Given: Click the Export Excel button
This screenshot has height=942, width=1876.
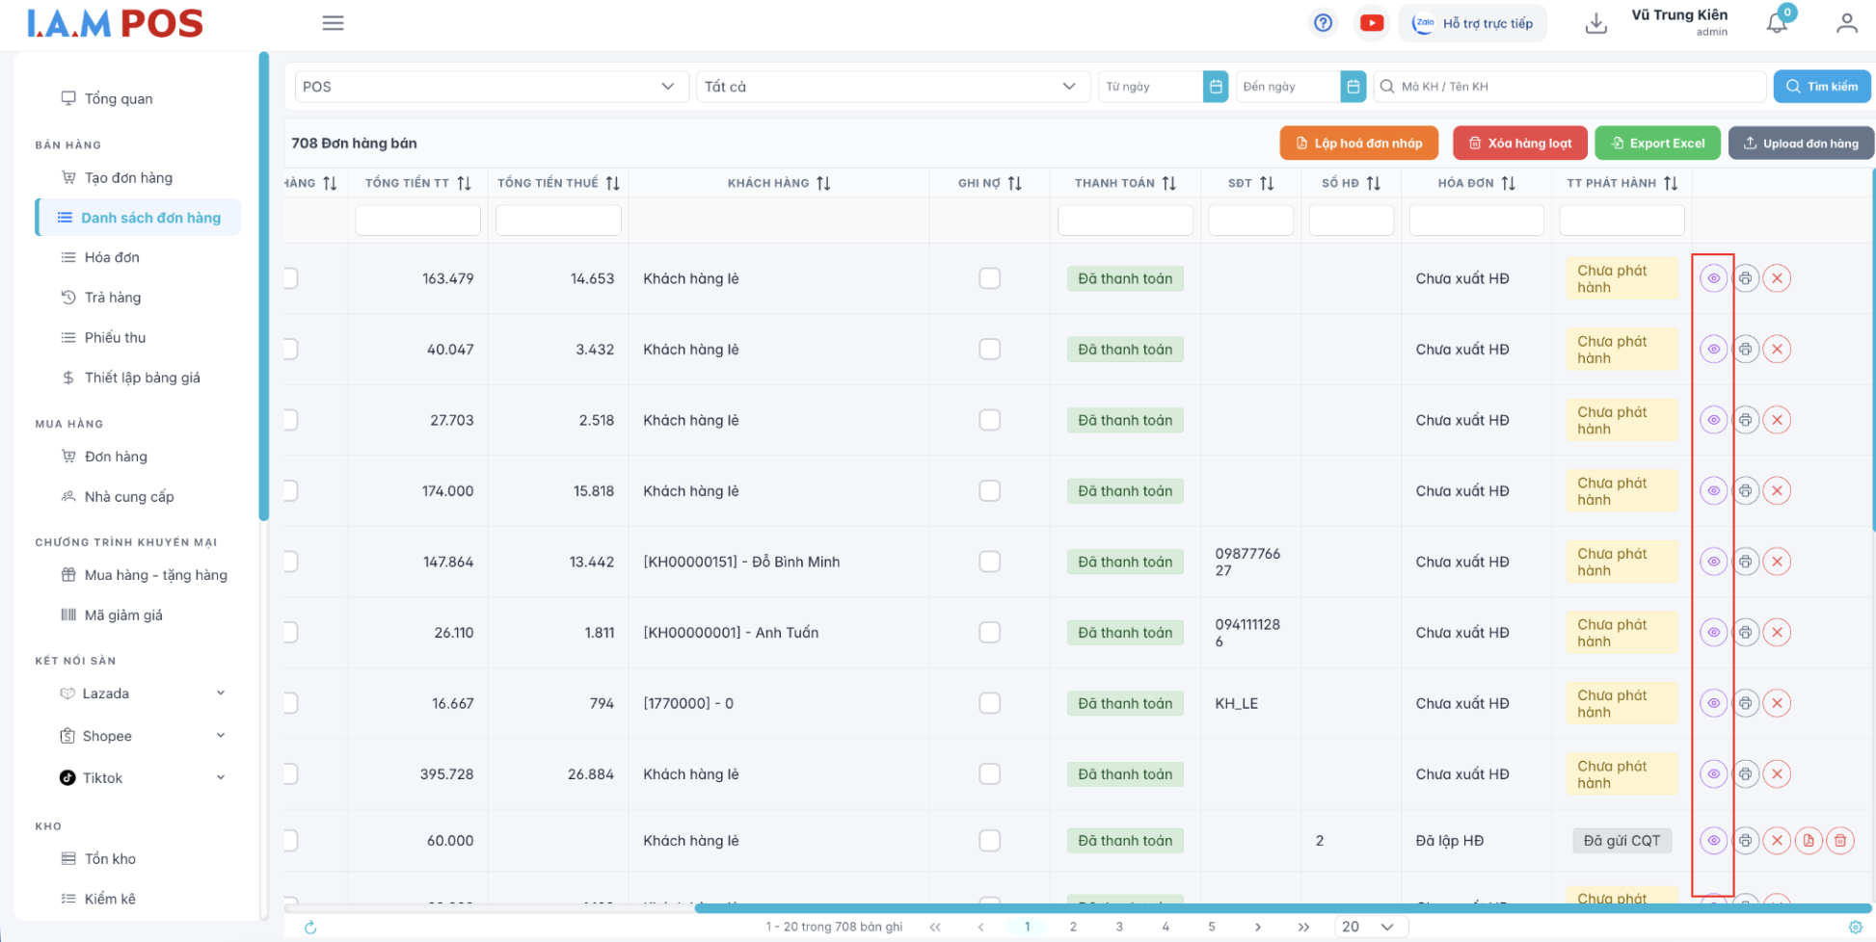Looking at the screenshot, I should pos(1656,144).
